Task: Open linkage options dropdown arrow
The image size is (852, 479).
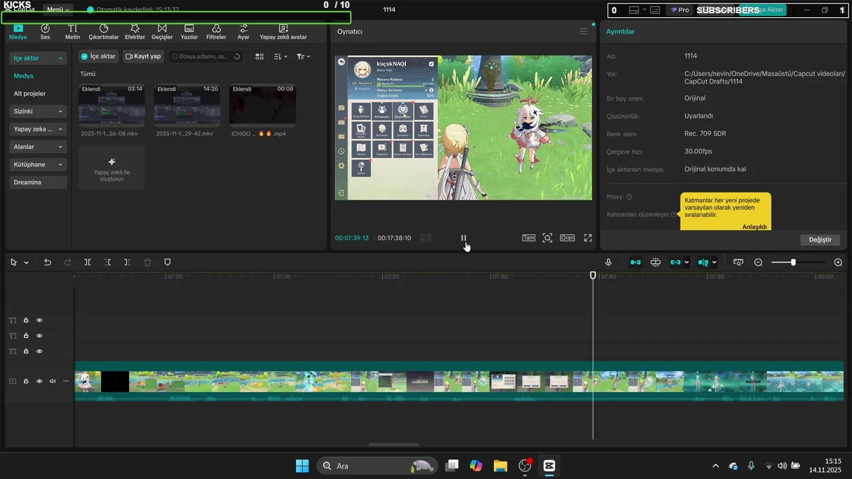Action: [x=686, y=263]
